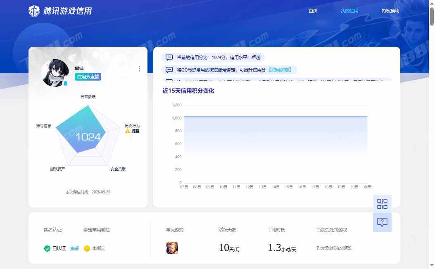Click the message icon before 当前的信用分为

[x=169, y=57]
